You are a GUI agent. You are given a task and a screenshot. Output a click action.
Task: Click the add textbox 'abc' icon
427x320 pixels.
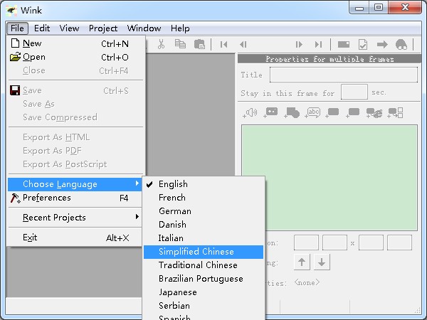pyautogui.click(x=312, y=112)
